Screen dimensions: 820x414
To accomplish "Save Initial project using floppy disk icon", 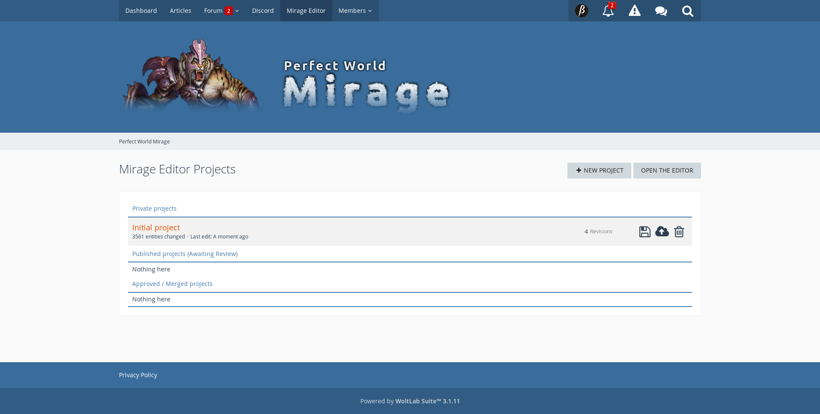I will 645,232.
